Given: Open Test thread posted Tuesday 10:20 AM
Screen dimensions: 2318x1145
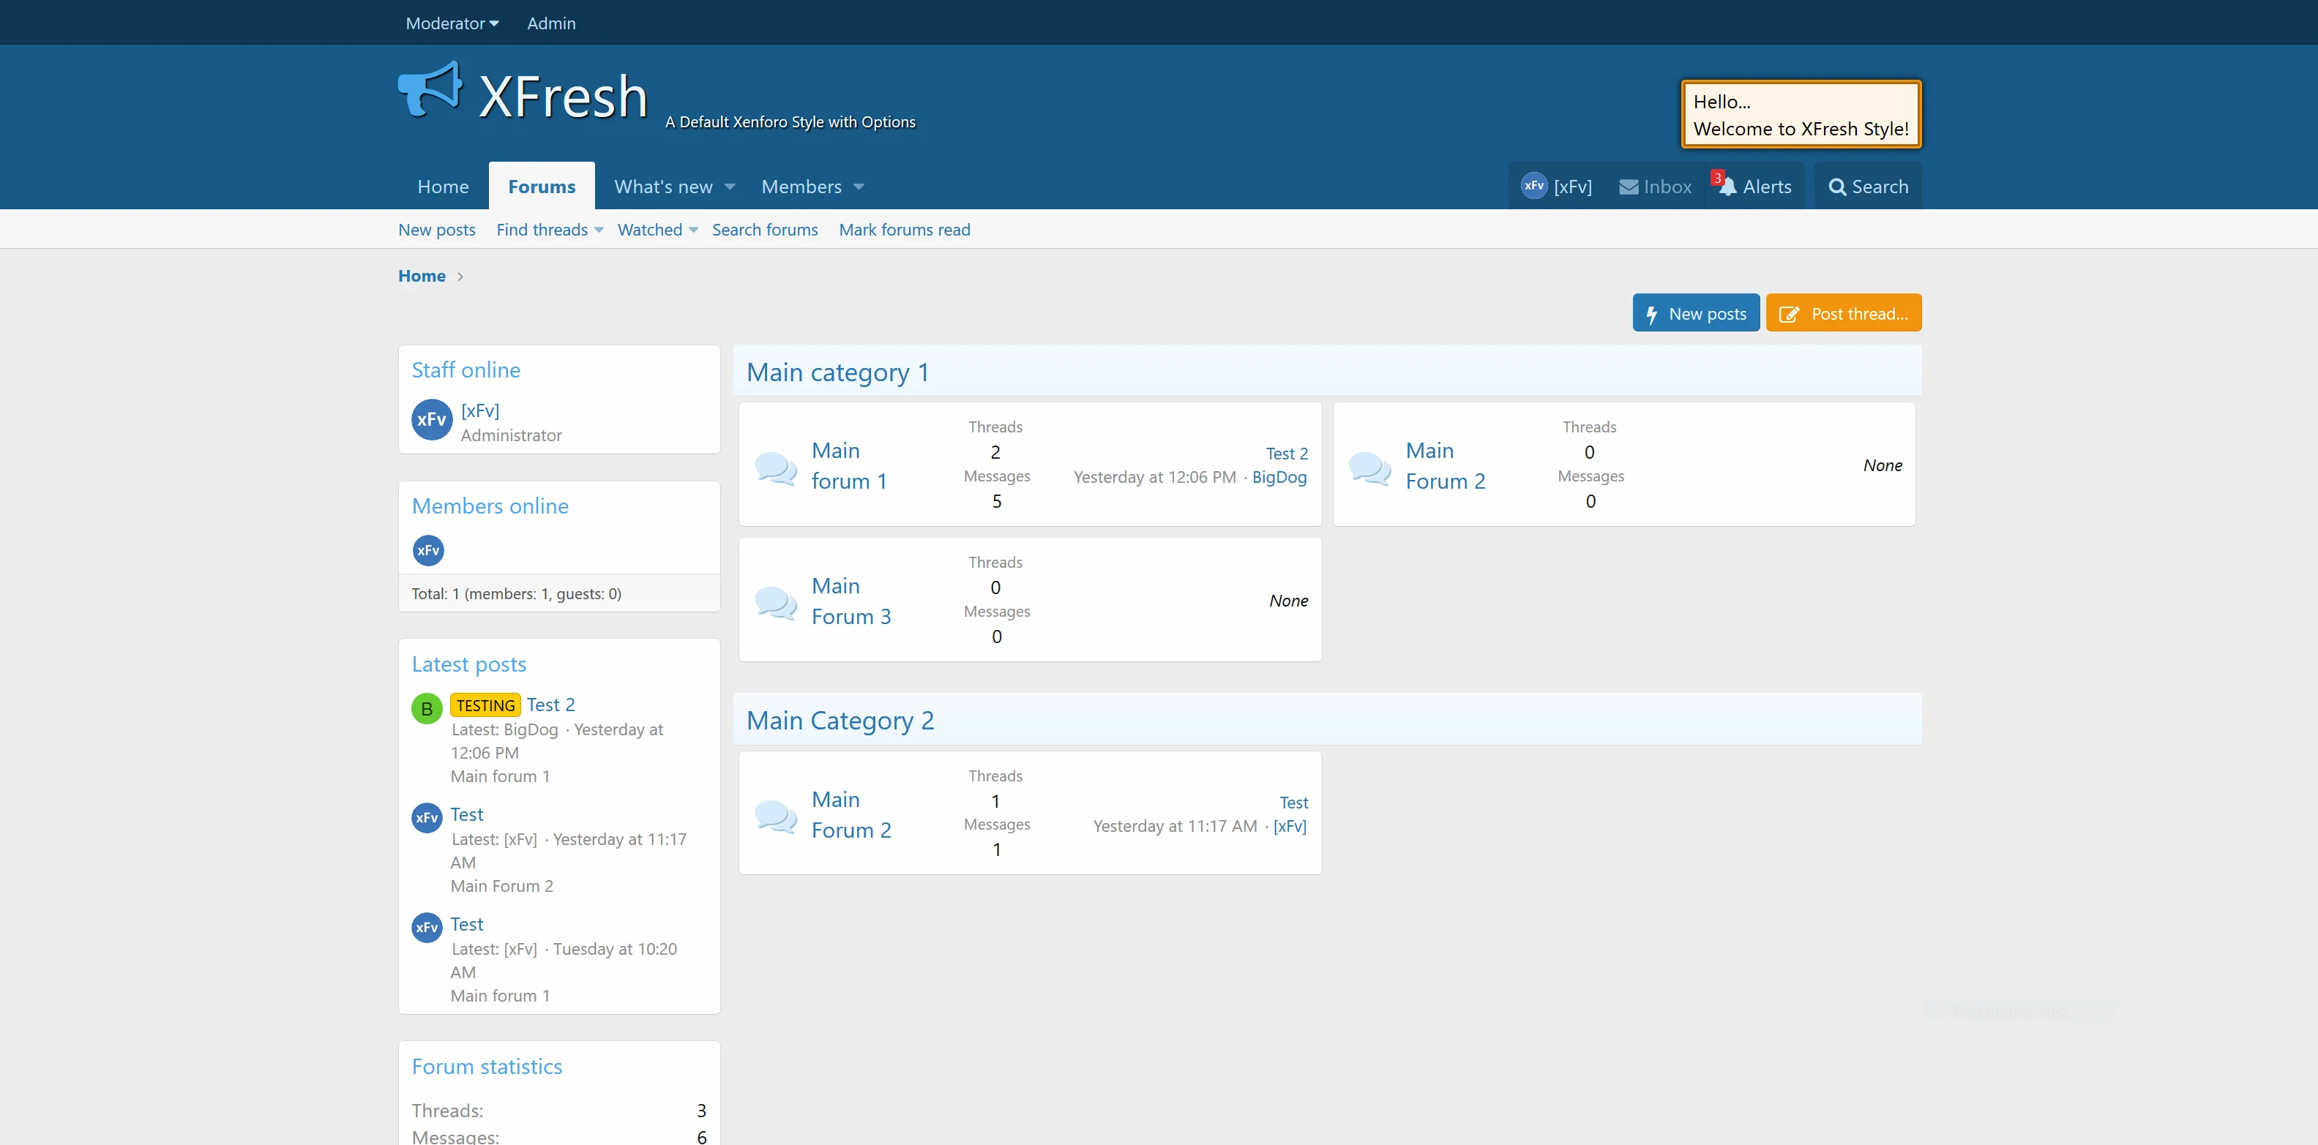Looking at the screenshot, I should 467,924.
